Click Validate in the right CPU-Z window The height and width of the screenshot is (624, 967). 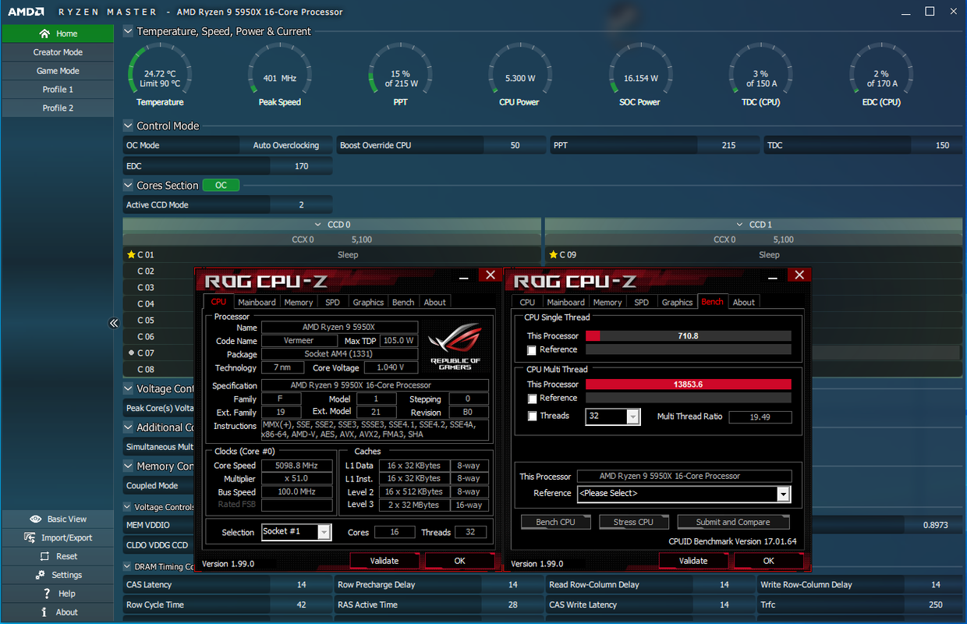tap(693, 561)
